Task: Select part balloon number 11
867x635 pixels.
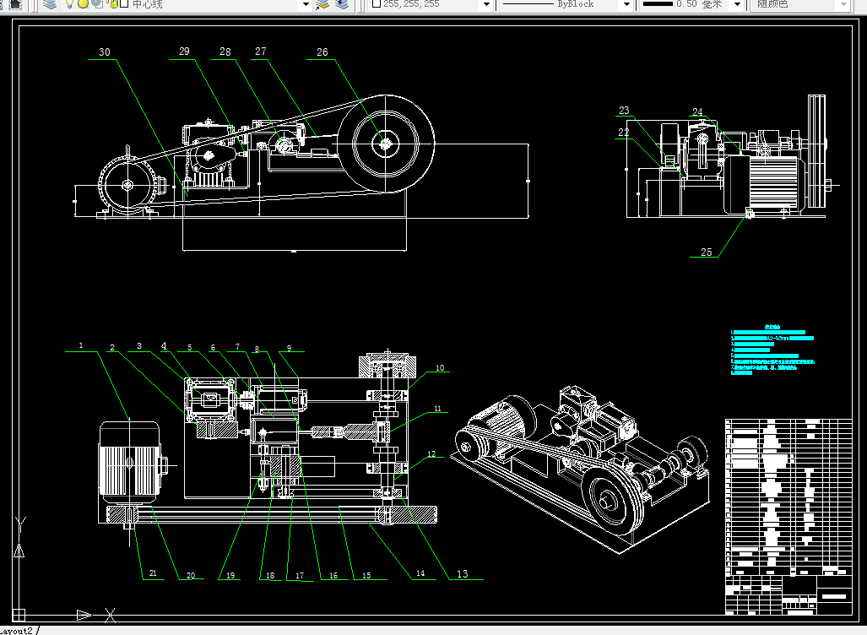Action: 438,409
